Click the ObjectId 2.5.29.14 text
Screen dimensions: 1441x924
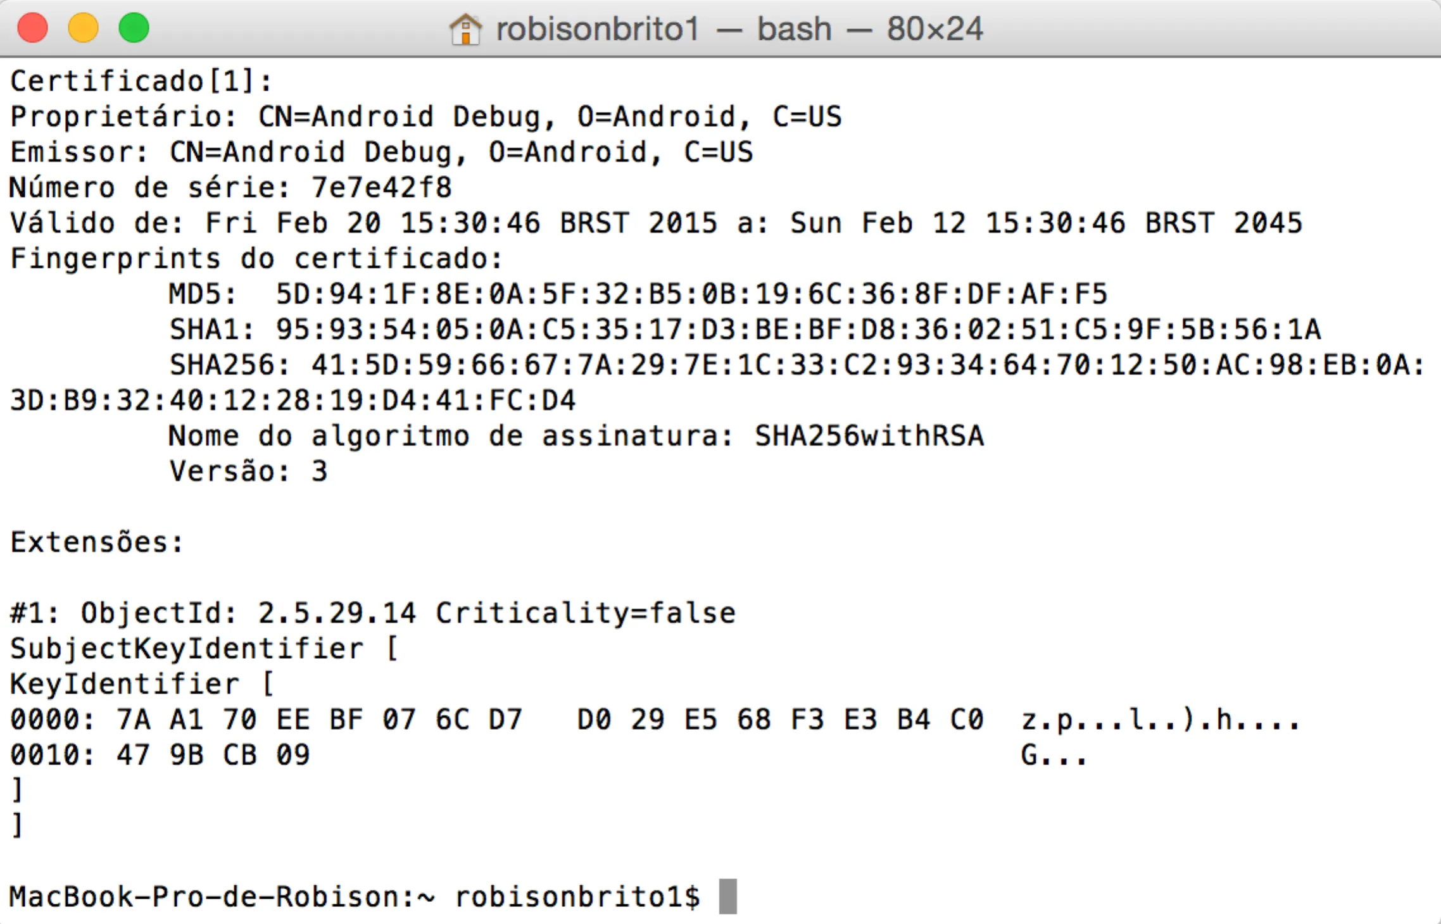[337, 613]
